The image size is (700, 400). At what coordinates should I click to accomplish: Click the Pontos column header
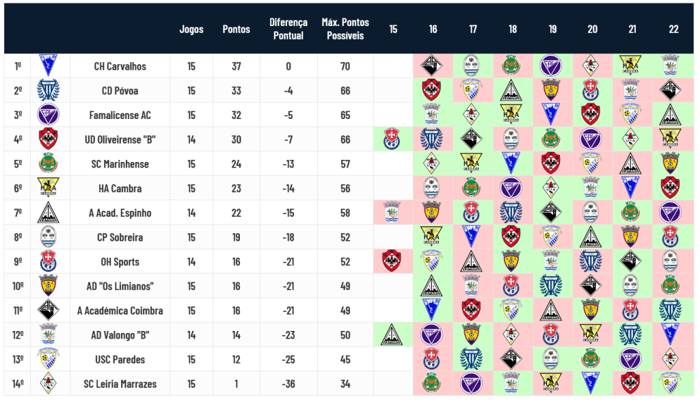coord(236,29)
